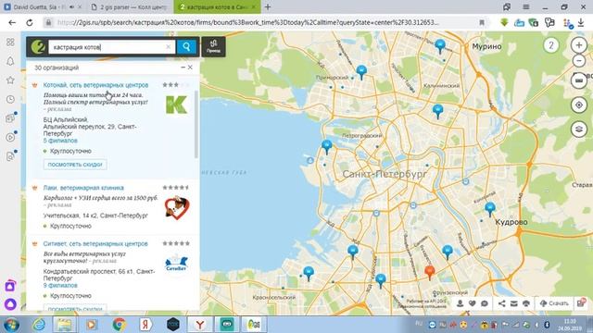Viewport: 593px width, 333px height.
Task: Click the blue pin near Мурино
Action: tap(440, 46)
